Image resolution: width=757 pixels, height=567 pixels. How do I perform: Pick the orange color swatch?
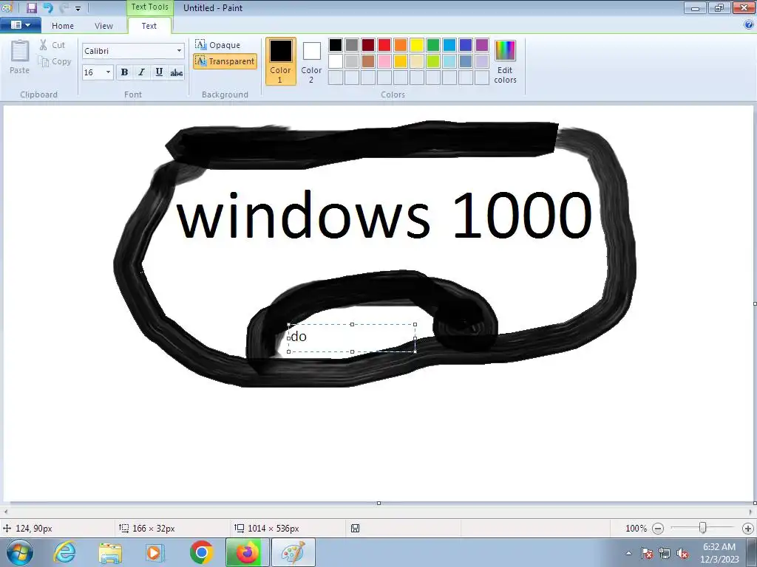[401, 45]
